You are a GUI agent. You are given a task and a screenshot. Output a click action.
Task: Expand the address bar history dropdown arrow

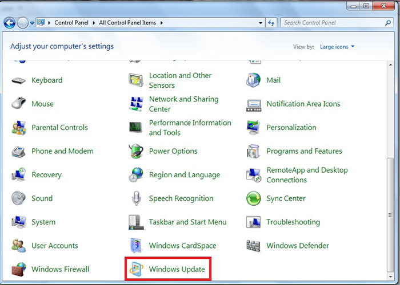259,23
